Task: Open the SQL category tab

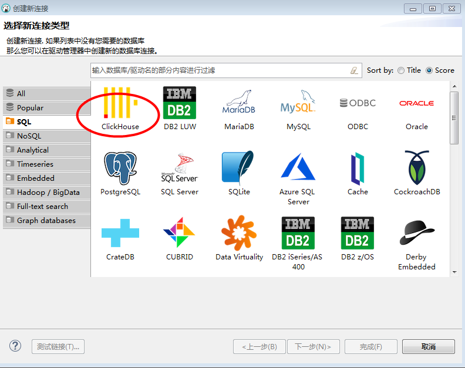Action: 46,122
